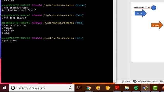Viewport: 164px width, 92px height.
Task: Open Configuración de visualización in PowerPoint
Action: pyautogui.click(x=148, y=82)
